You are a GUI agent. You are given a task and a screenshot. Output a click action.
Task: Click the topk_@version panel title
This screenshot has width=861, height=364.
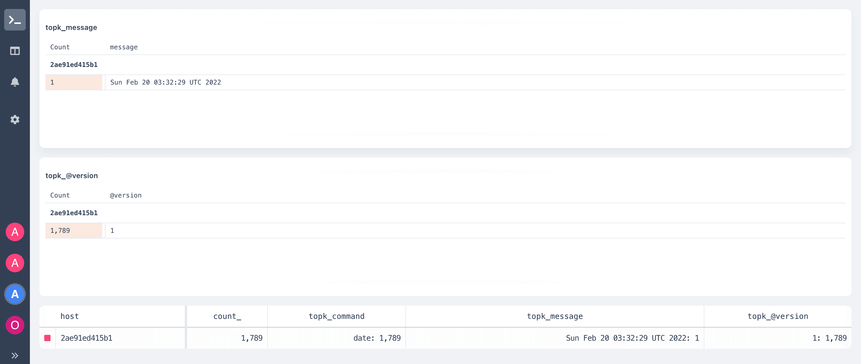pyautogui.click(x=71, y=175)
